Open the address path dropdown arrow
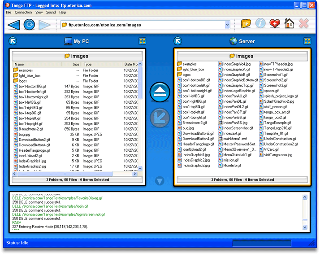The height and width of the screenshot is (254, 320). point(227,25)
